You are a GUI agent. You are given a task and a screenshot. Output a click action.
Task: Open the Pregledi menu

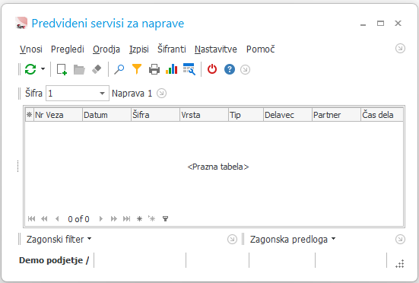68,49
